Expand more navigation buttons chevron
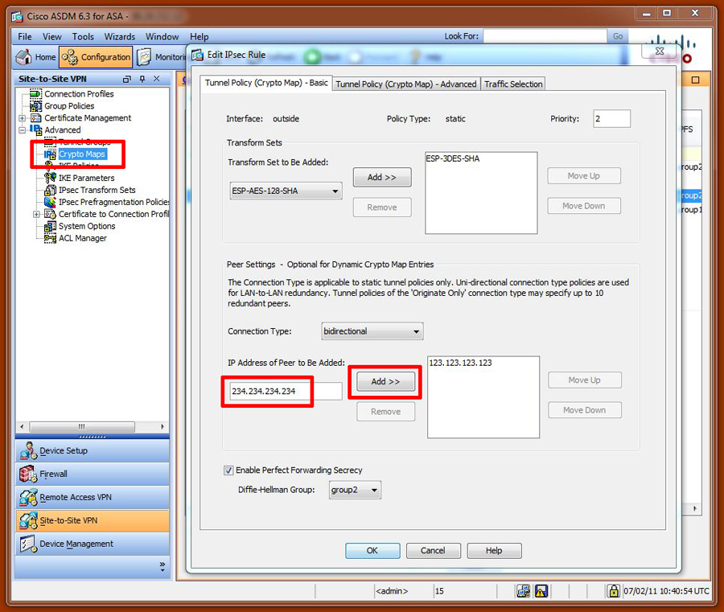724x612 pixels. pyautogui.click(x=162, y=567)
